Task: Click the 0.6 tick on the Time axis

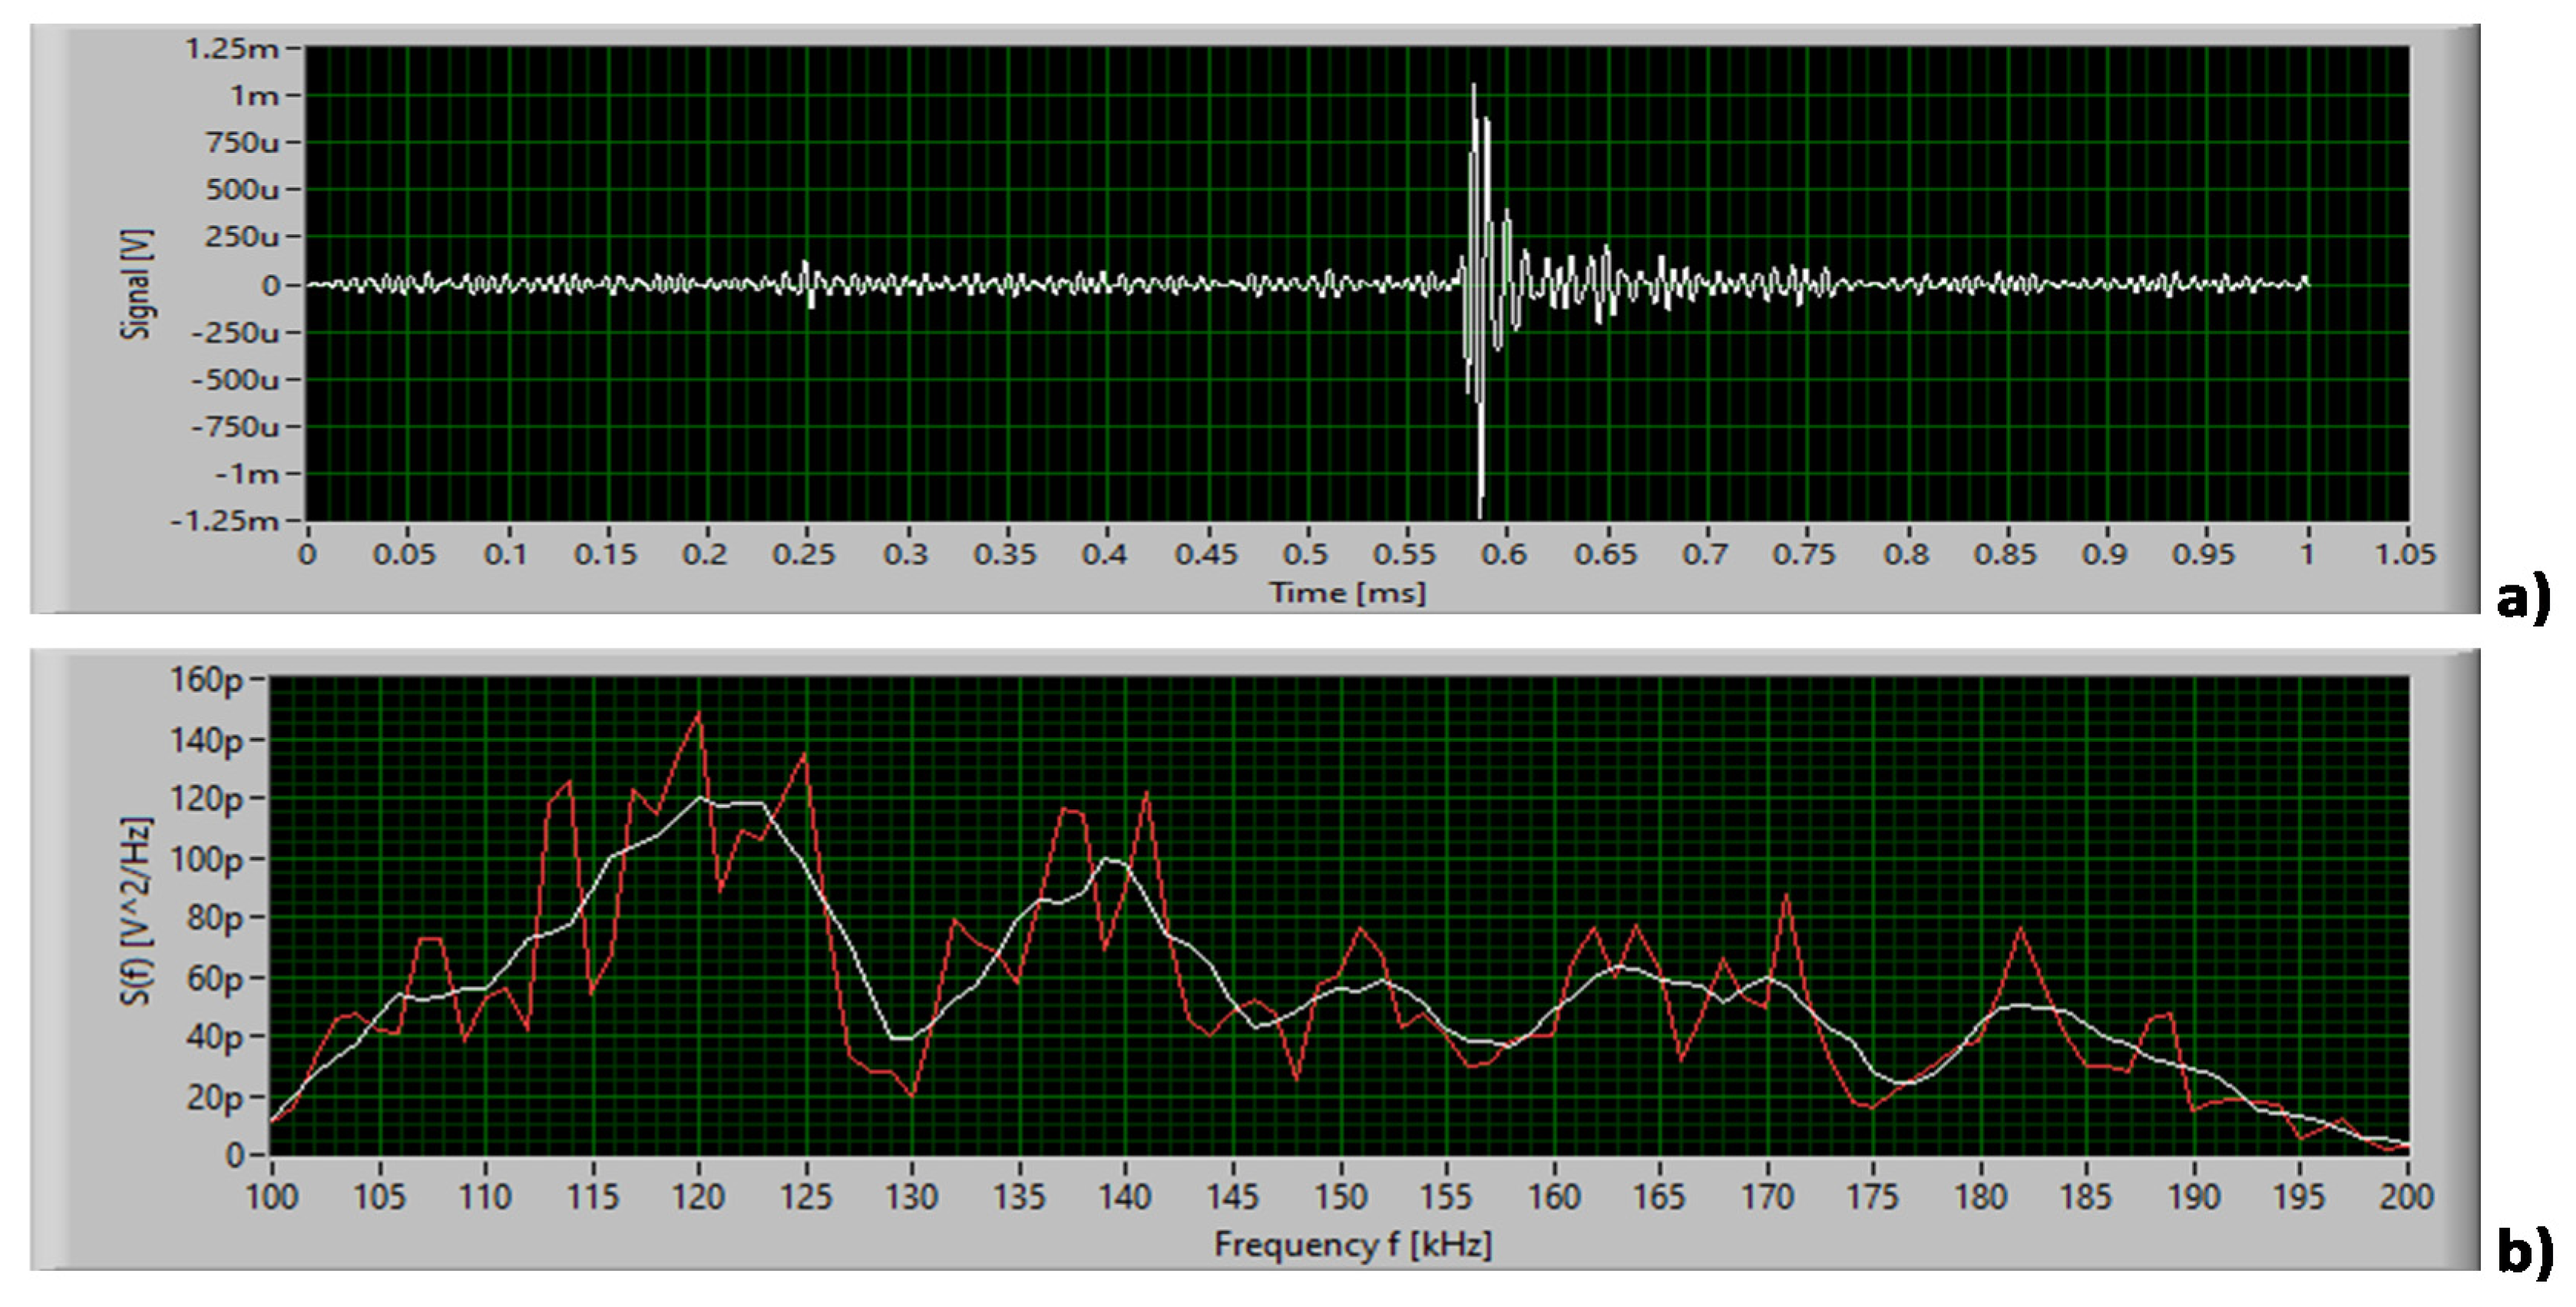Action: coord(1505,554)
